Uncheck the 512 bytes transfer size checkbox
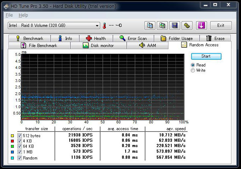 [x=19, y=135]
